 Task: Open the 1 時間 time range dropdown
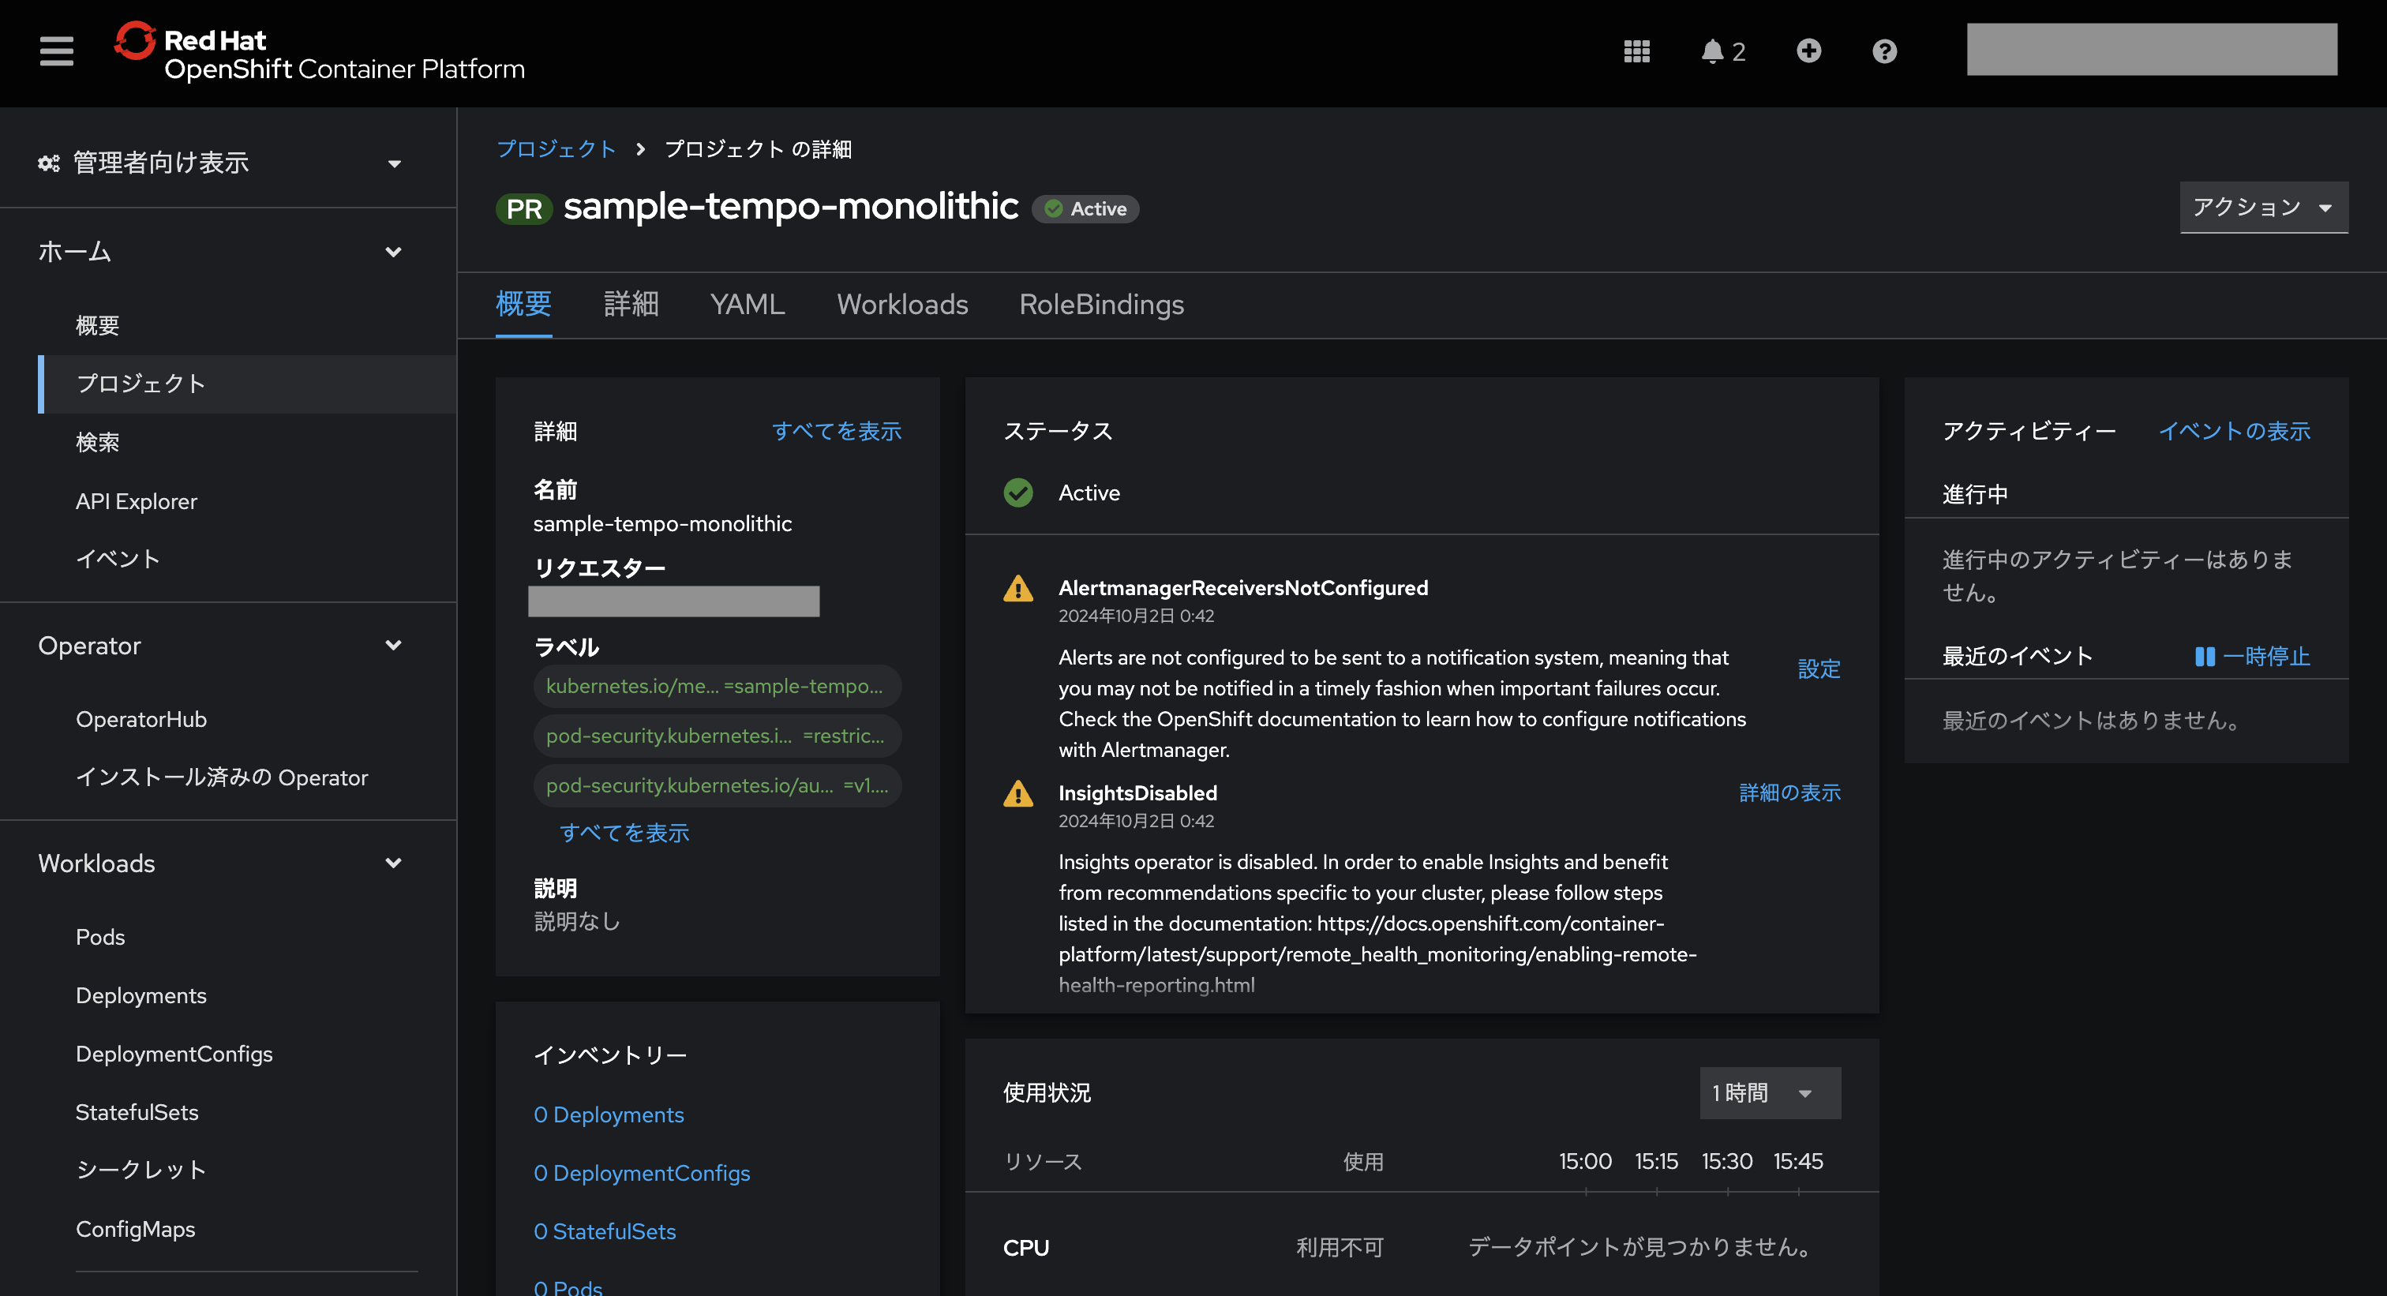tap(1768, 1093)
